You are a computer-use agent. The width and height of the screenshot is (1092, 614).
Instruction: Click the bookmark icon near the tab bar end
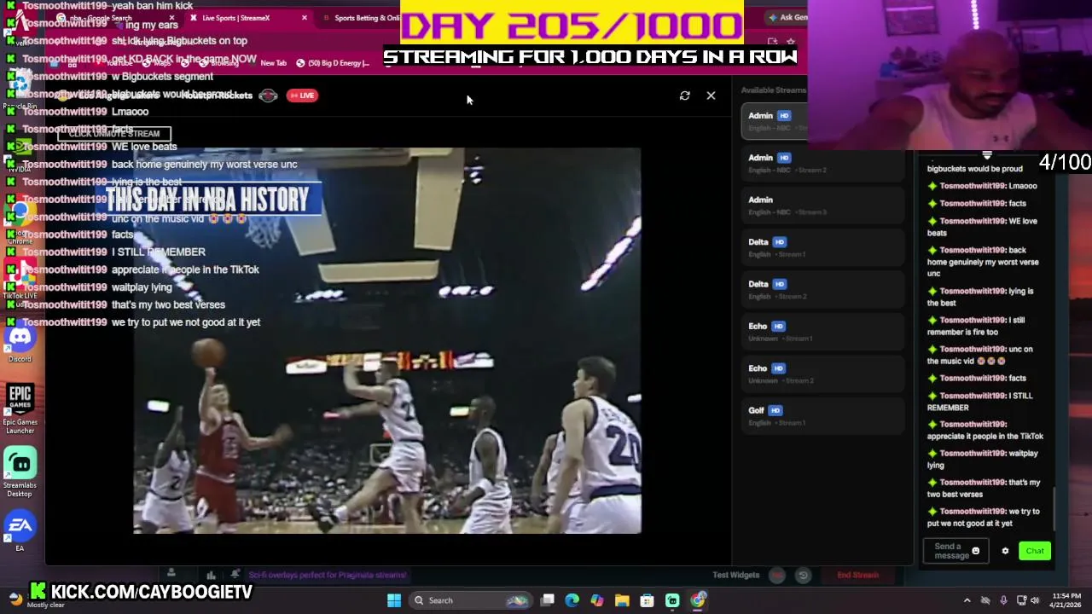(x=791, y=41)
